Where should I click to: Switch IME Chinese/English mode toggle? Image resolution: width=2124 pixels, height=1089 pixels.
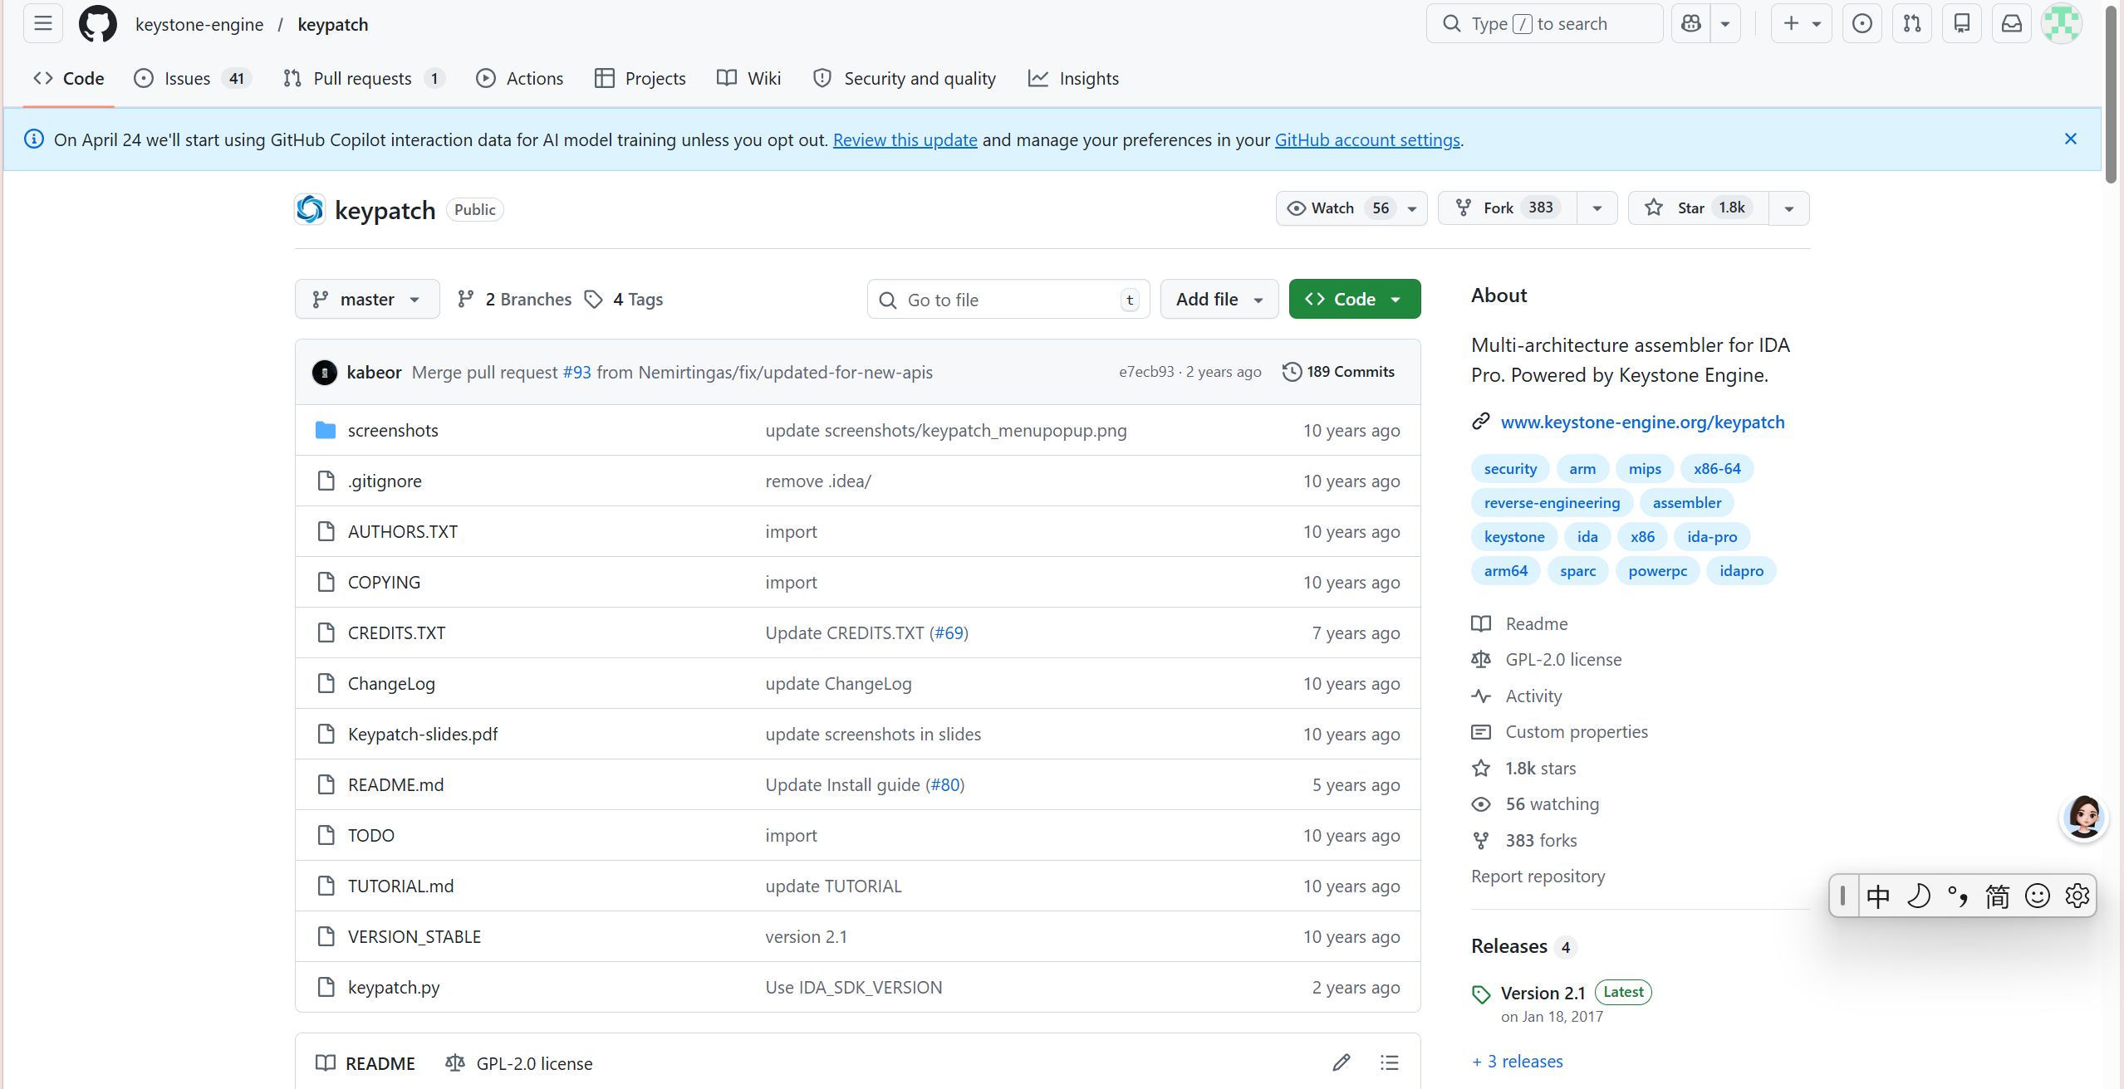tap(1877, 896)
